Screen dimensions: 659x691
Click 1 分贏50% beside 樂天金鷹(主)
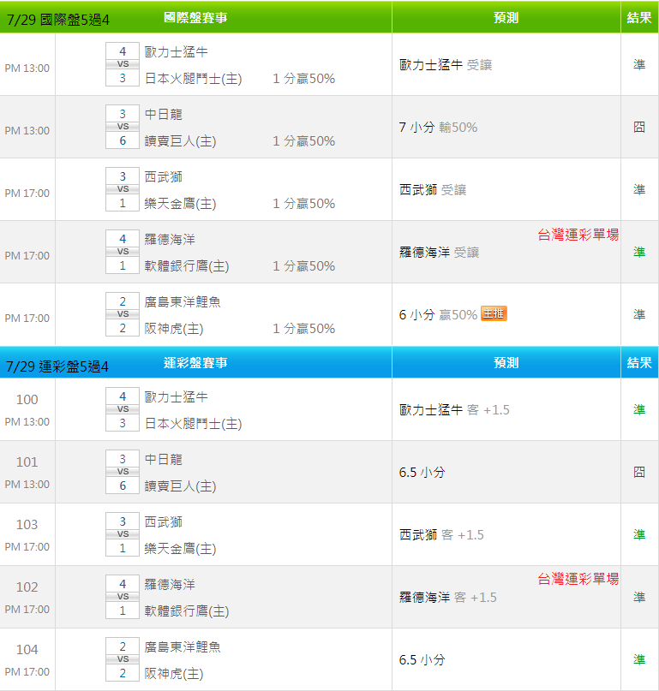304,204
